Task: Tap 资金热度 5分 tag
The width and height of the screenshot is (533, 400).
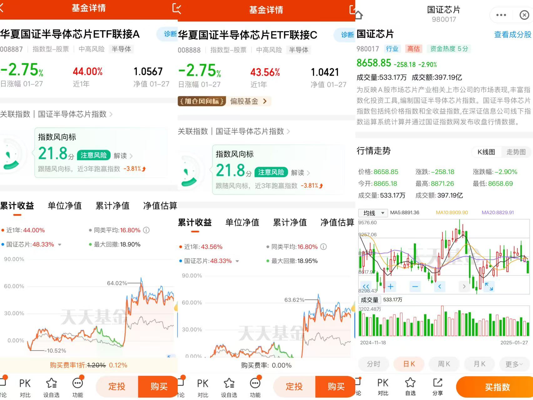Action: point(449,49)
